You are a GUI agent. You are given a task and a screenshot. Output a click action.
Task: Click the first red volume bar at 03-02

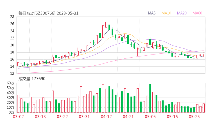click(x=18, y=104)
